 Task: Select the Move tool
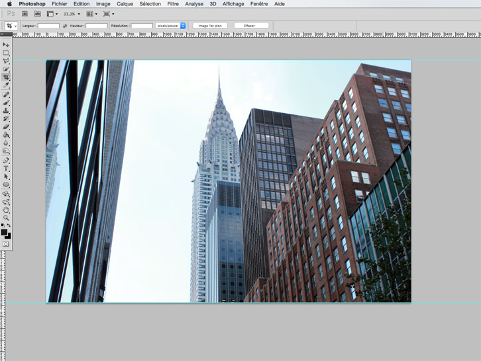pyautogui.click(x=6, y=45)
